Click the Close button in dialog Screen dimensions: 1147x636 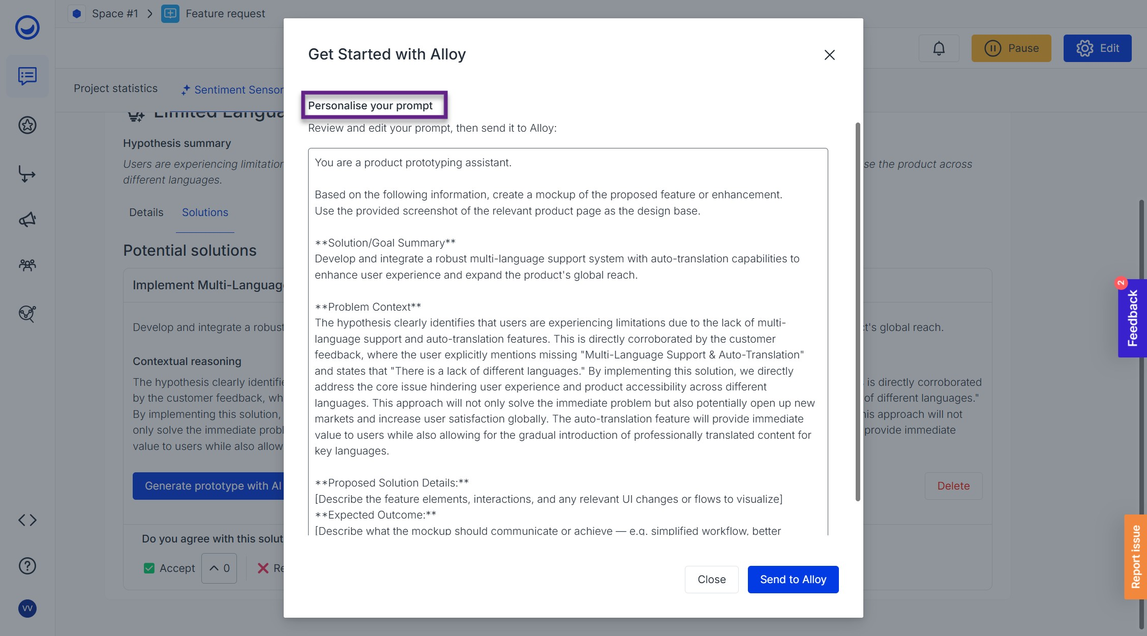(711, 580)
